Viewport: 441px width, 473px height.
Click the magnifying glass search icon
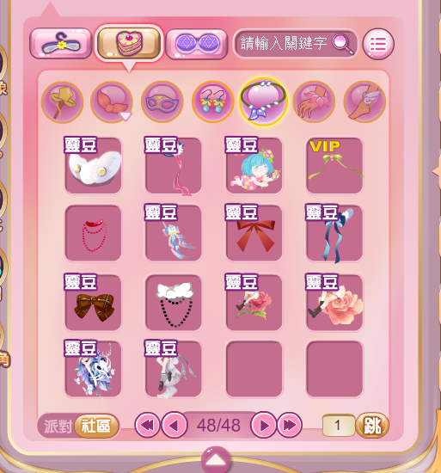[343, 44]
